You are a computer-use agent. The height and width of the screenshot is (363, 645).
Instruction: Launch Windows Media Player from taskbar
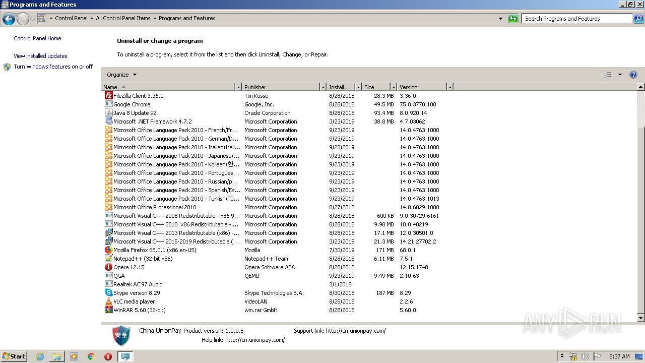(x=74, y=356)
